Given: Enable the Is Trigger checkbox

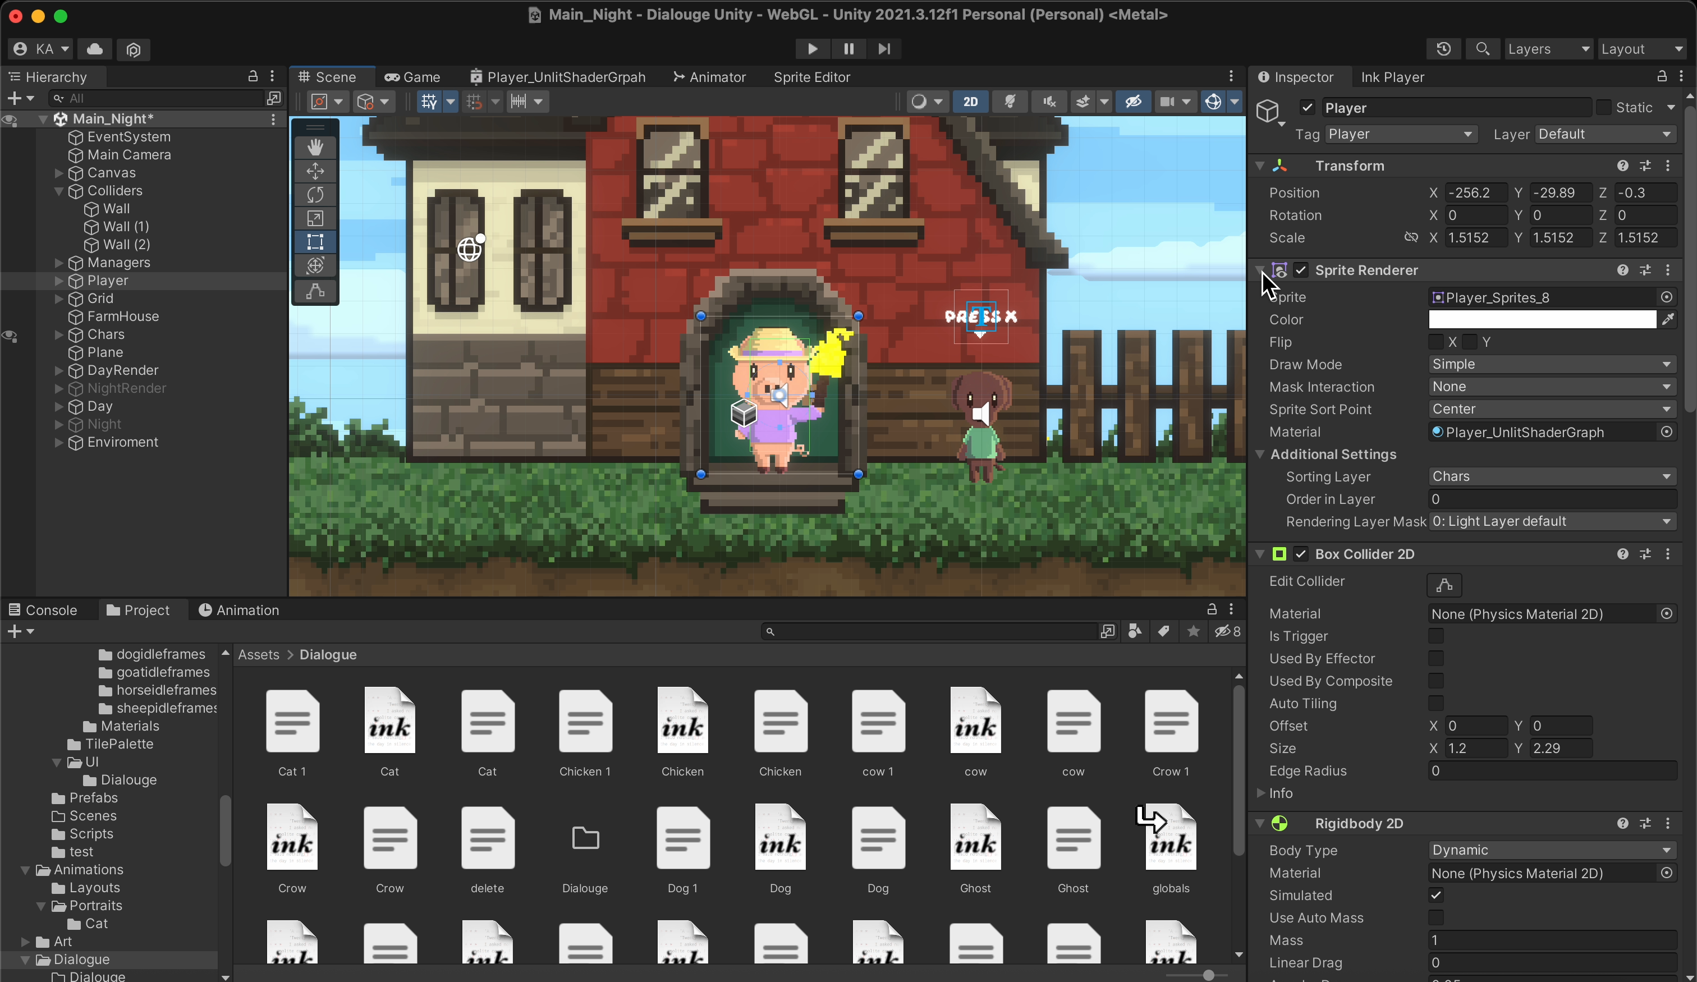Looking at the screenshot, I should tap(1435, 636).
